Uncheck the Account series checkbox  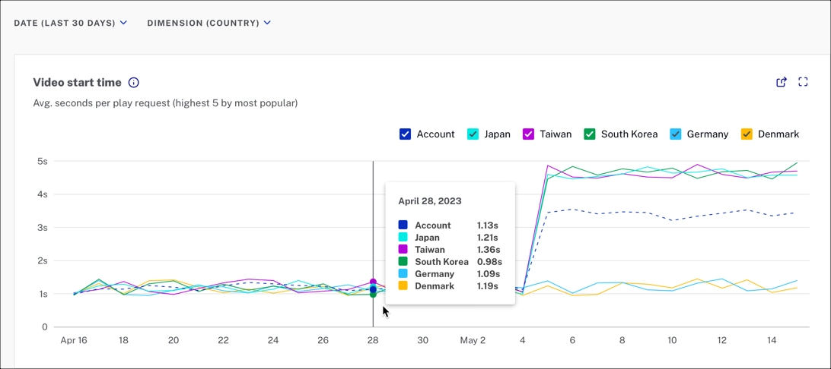(x=405, y=134)
